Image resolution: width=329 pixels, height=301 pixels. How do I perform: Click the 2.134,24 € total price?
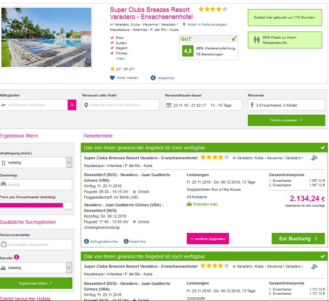point(307,198)
